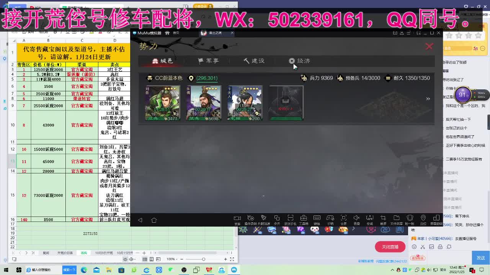Switch to the 军事 tab
Viewport: 490px width, 275px height.
click(209, 61)
